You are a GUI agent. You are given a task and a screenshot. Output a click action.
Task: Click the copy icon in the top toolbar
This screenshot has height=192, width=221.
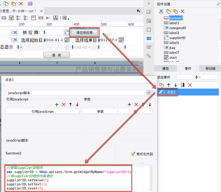coord(6,4)
